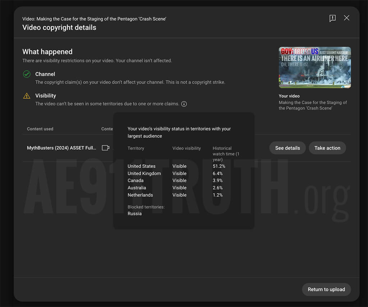The image size is (368, 307).
Task: Click the video camera icon next to MythBusters
Action: (105, 148)
